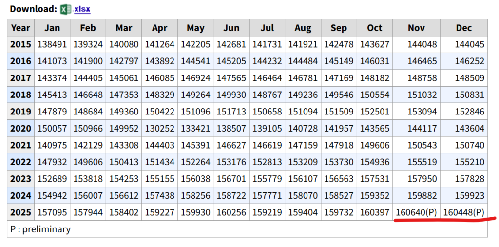Viewport: 499px width, 247px height.
Task: Click the Oct 2025 value 160397
Action: pos(375,212)
